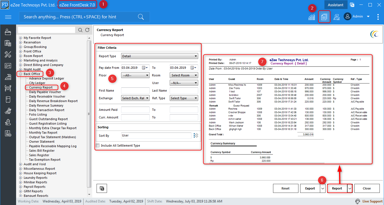Click the report tree search box
Image resolution: width=384 pixels, height=205 pixels.
click(47, 30)
